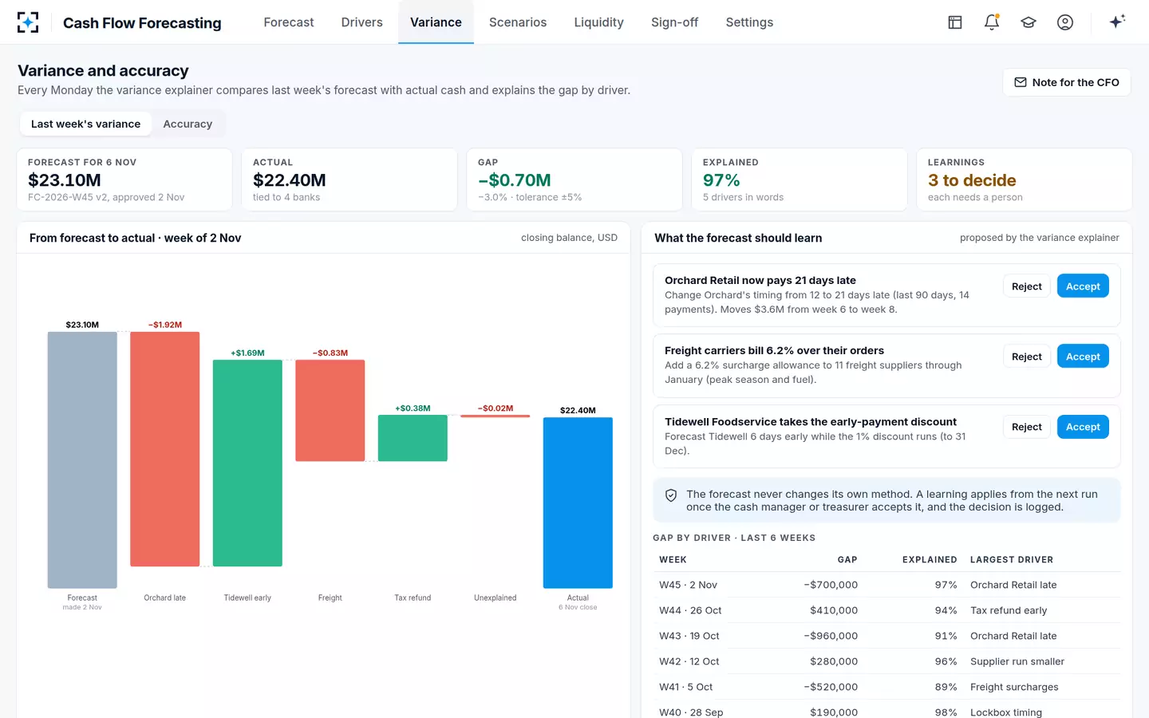Image resolution: width=1149 pixels, height=718 pixels.
Task: Click the Learnings '3 to decide' card
Action: 1024,179
